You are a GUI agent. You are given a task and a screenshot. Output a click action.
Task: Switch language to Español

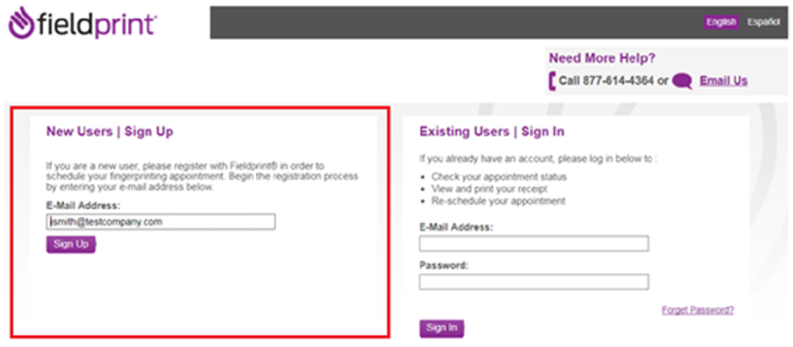click(763, 22)
